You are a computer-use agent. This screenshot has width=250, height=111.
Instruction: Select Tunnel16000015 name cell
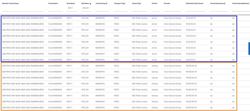pos(55,90)
